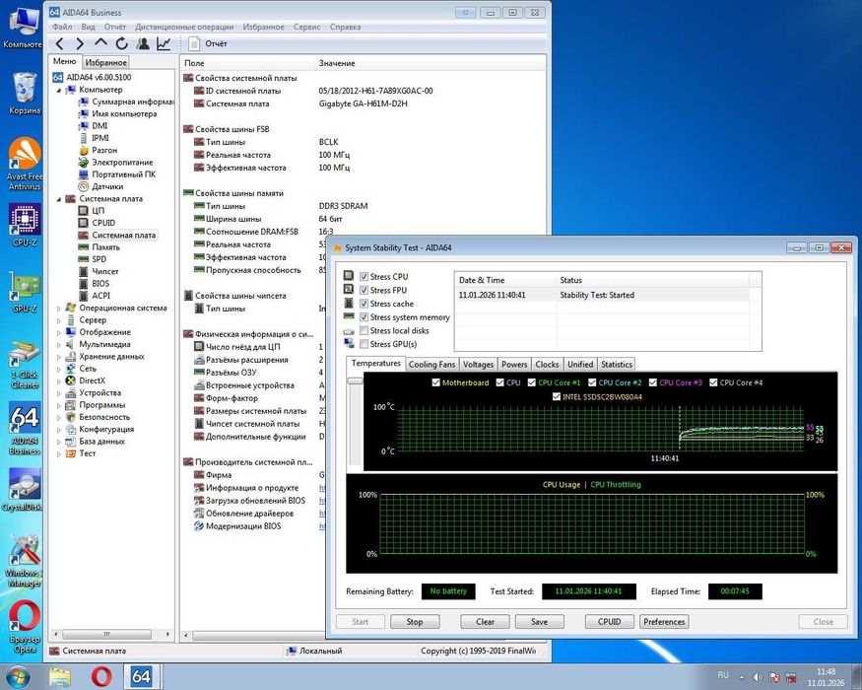Select the ЦП item in tree
This screenshot has width=862, height=690.
[92, 210]
